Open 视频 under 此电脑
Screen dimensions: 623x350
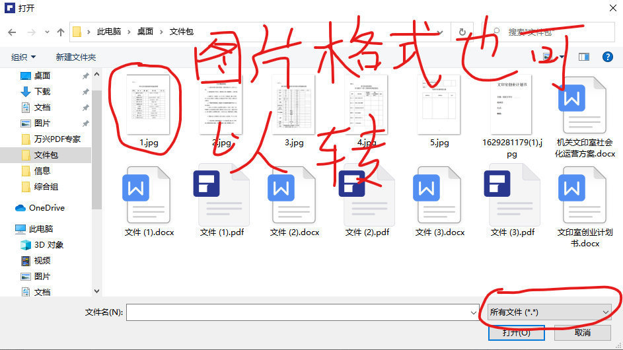[42, 261]
